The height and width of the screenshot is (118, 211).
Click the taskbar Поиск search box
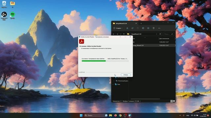coord(96,115)
